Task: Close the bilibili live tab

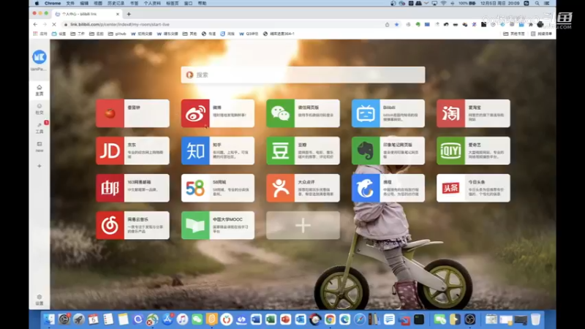Action: click(x=118, y=14)
